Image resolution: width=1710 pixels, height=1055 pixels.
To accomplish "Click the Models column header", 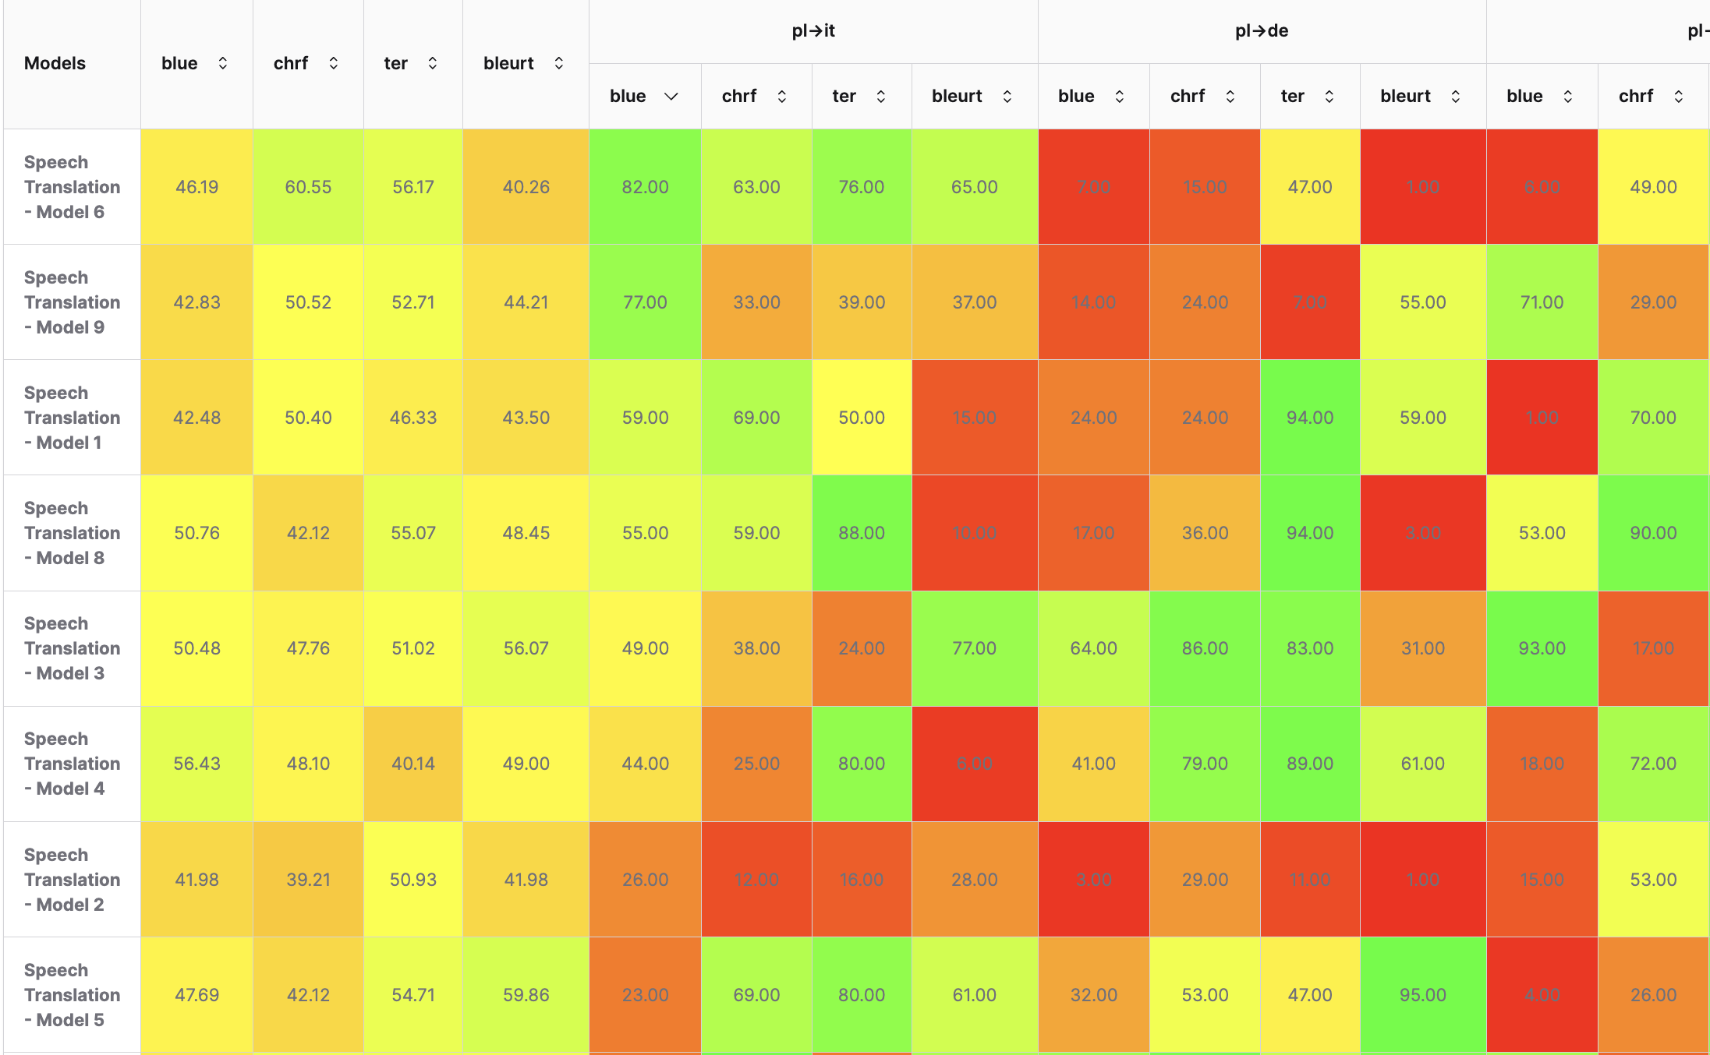I will pos(55,63).
